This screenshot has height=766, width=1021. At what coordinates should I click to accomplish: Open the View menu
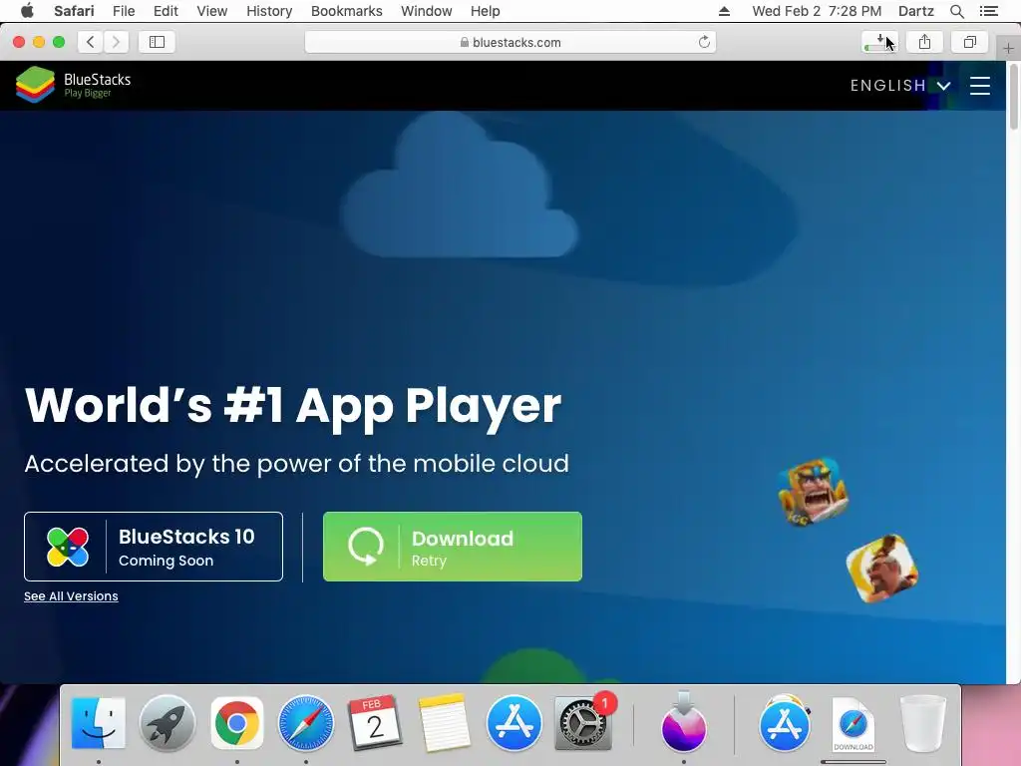tap(212, 11)
